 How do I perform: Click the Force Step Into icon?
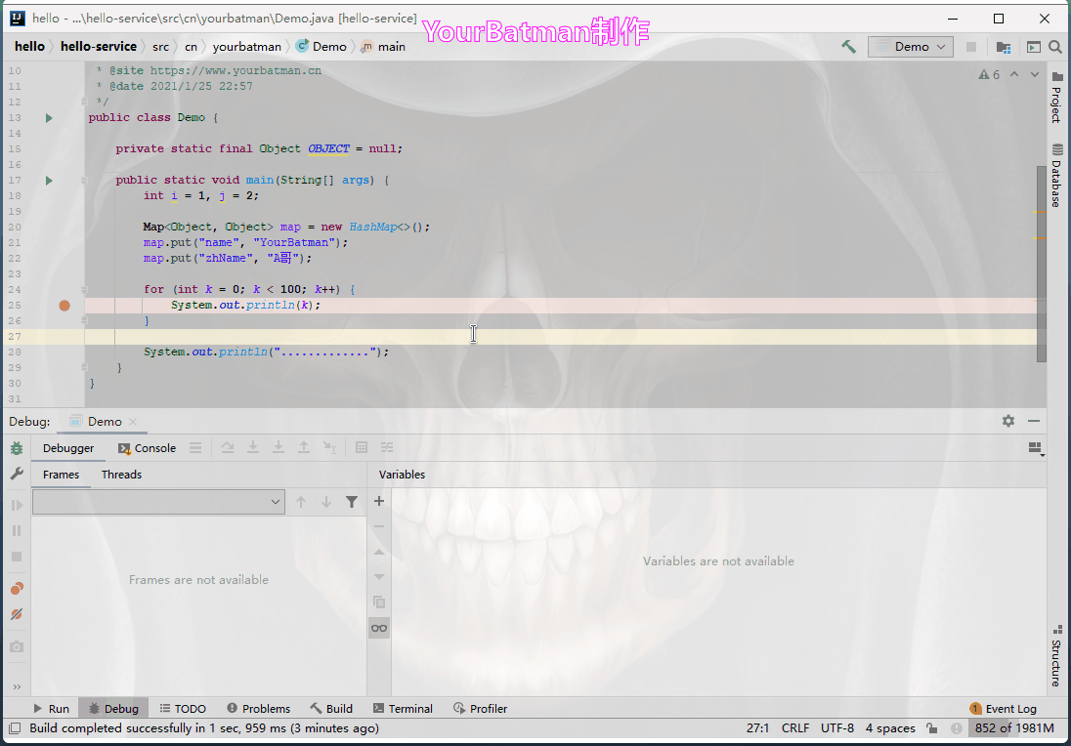point(278,448)
